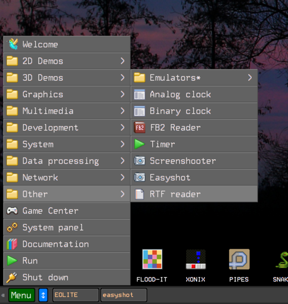
Task: Click the Easyshot label text
Action: click(x=170, y=178)
